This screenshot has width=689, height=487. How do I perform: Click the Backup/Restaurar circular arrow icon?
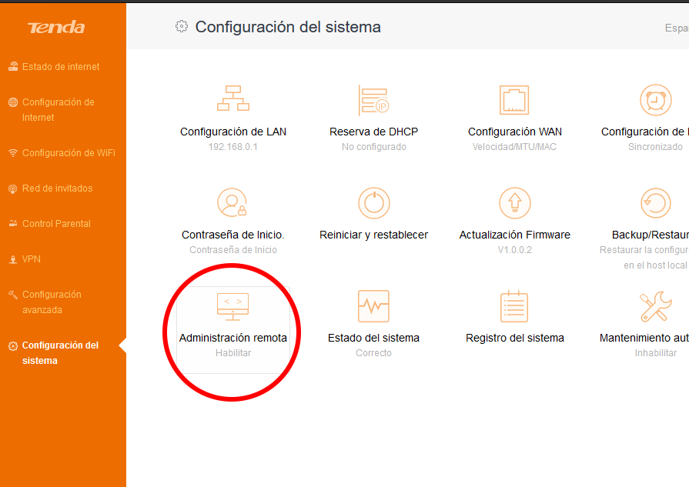[655, 203]
